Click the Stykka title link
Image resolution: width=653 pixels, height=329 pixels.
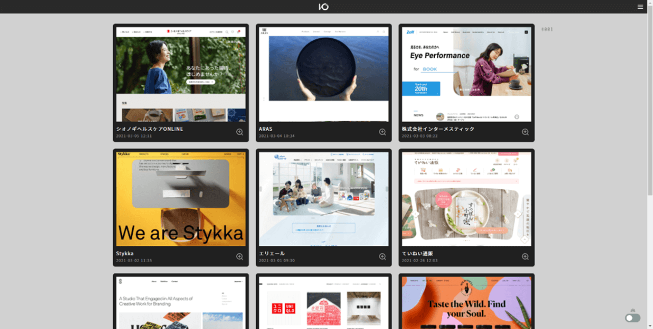(x=125, y=254)
